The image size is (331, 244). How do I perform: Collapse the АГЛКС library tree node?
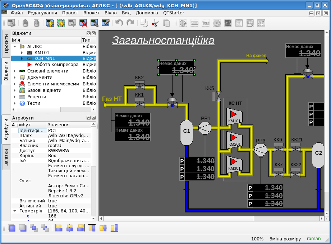click(x=15, y=47)
